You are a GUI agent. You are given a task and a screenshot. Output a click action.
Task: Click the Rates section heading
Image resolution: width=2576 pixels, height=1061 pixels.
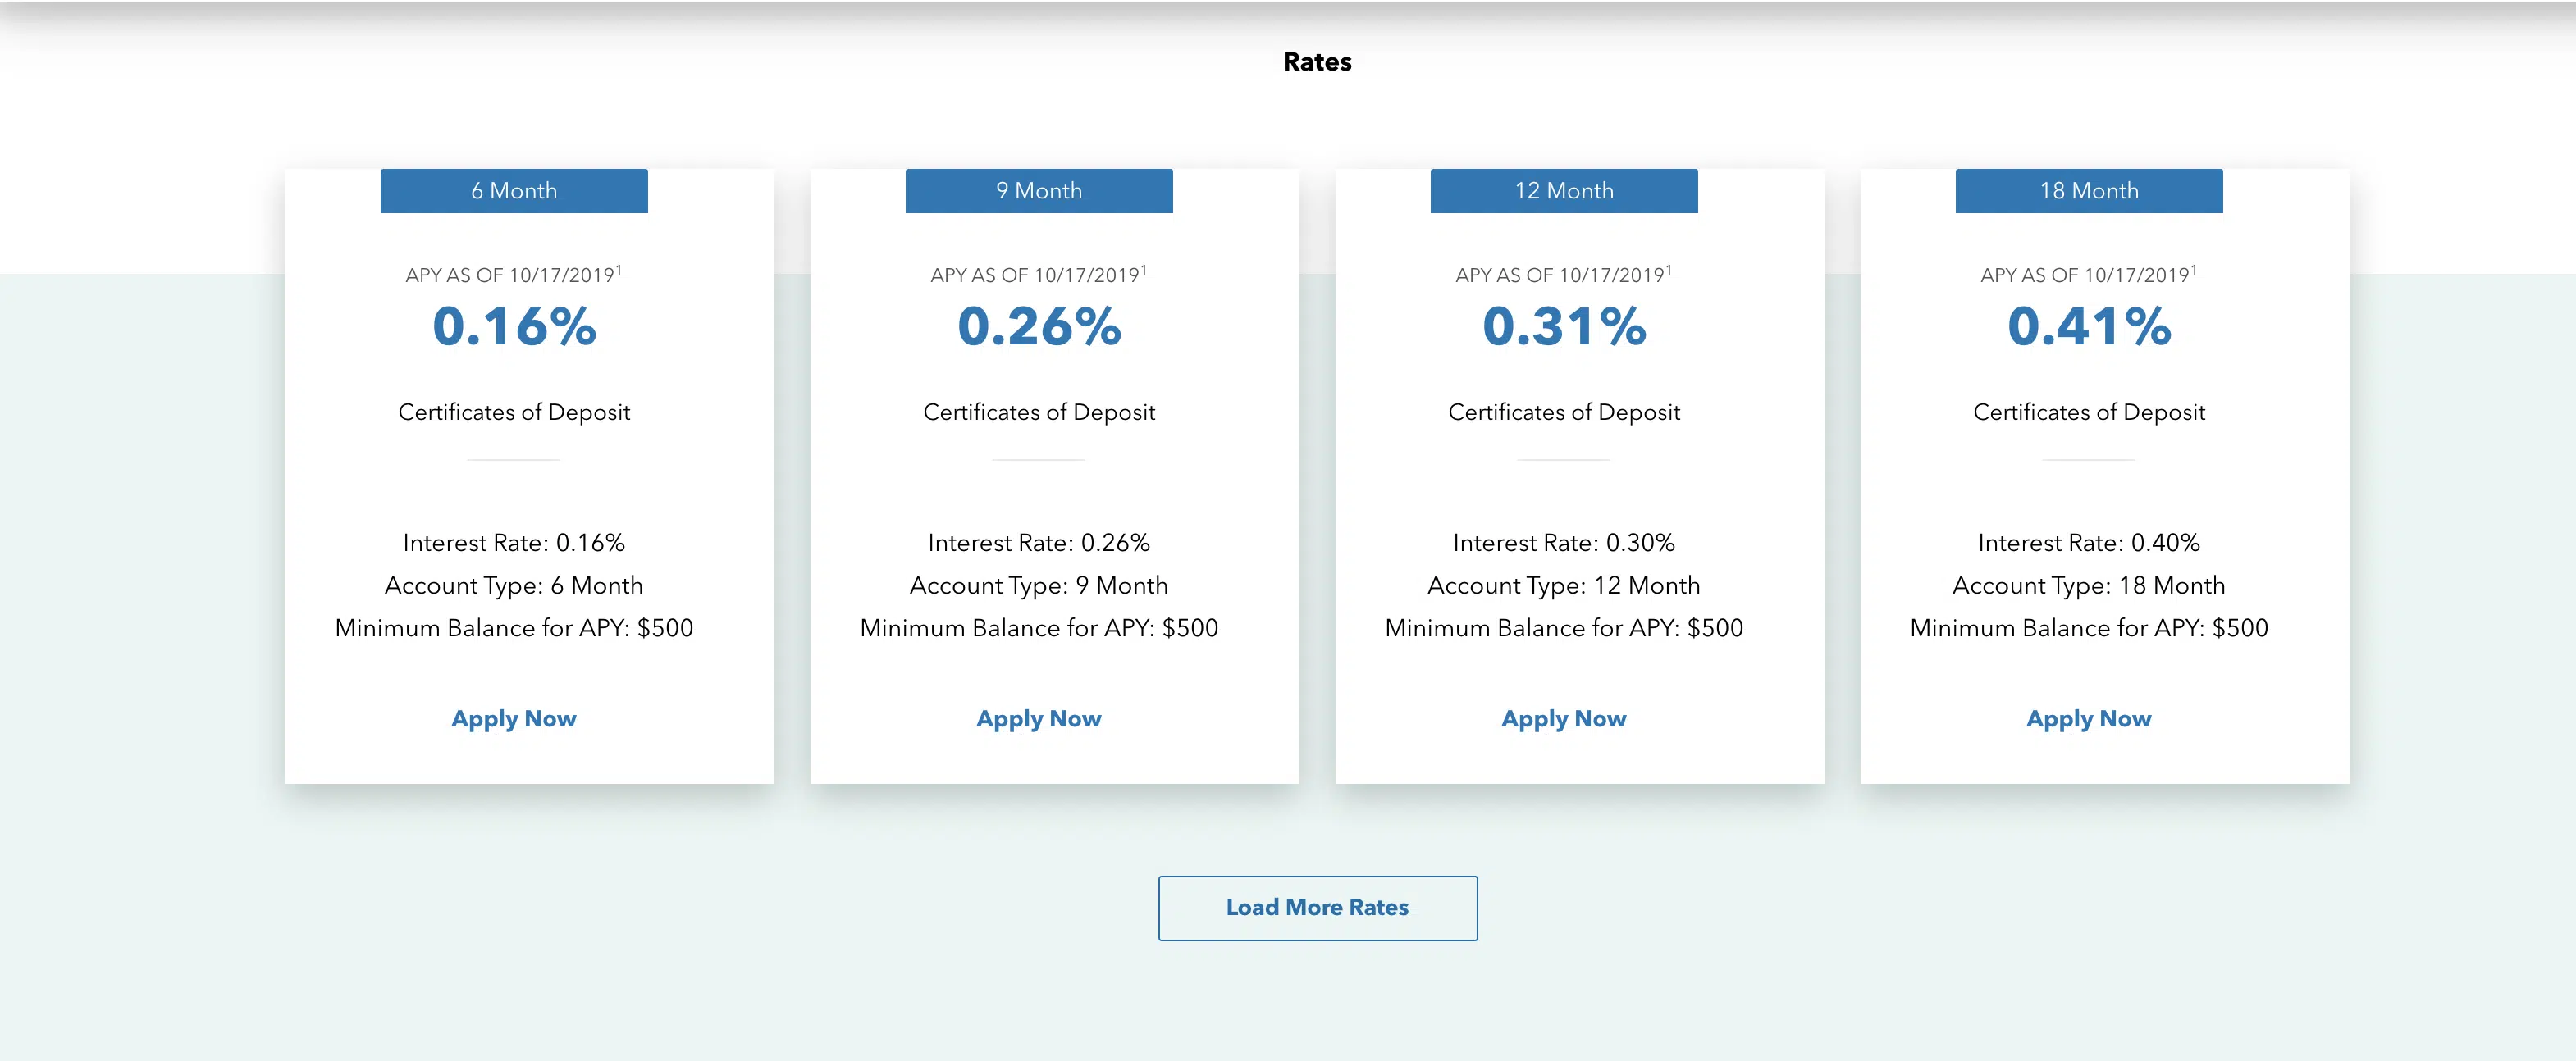click(x=1316, y=62)
